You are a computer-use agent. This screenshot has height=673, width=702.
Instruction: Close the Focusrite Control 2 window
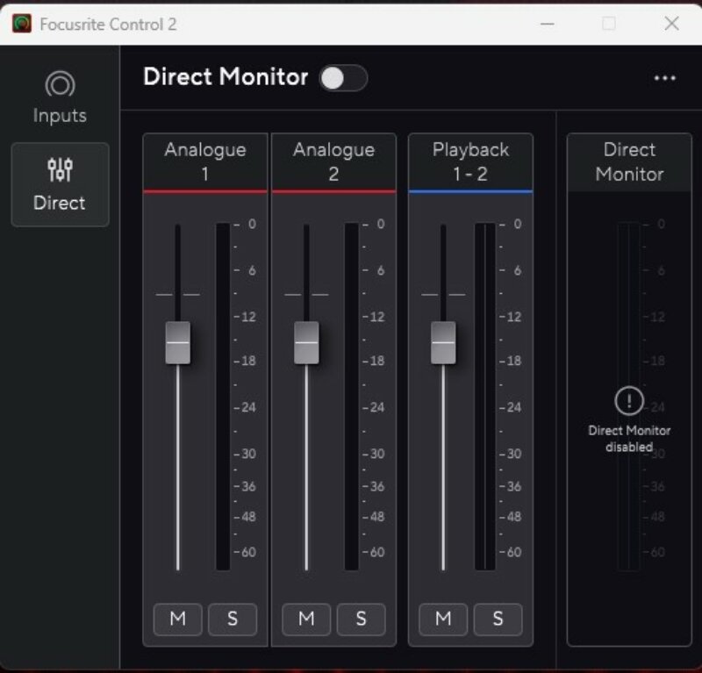[671, 24]
